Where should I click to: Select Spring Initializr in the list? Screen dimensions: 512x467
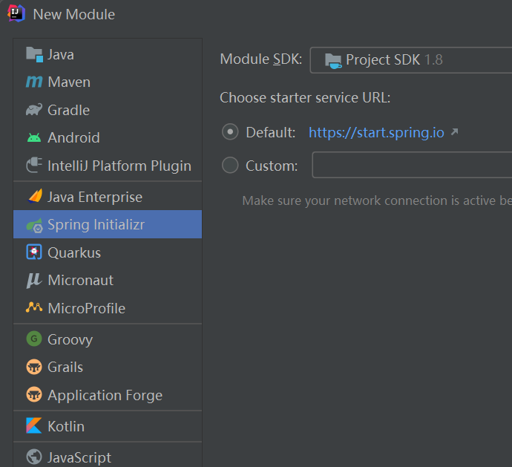(x=96, y=225)
